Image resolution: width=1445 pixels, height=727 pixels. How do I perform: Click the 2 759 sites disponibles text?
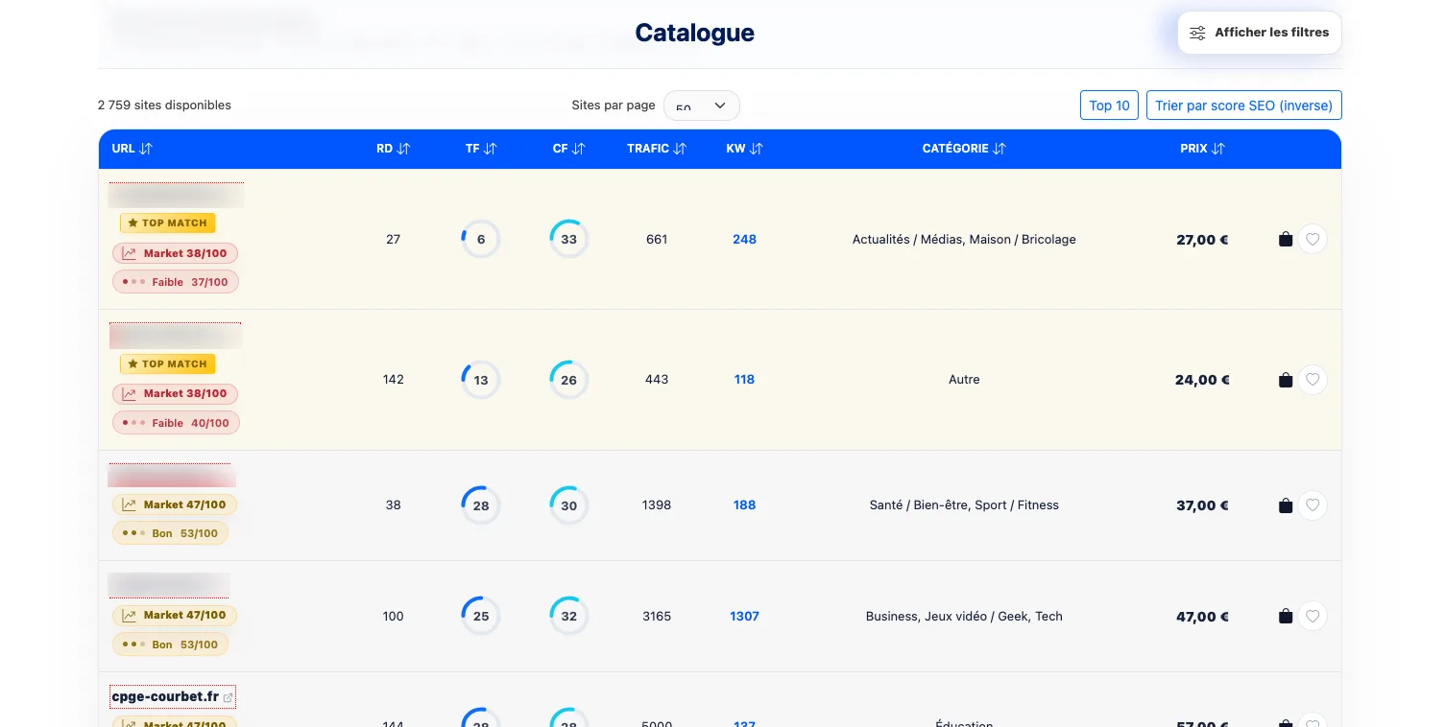coord(164,106)
